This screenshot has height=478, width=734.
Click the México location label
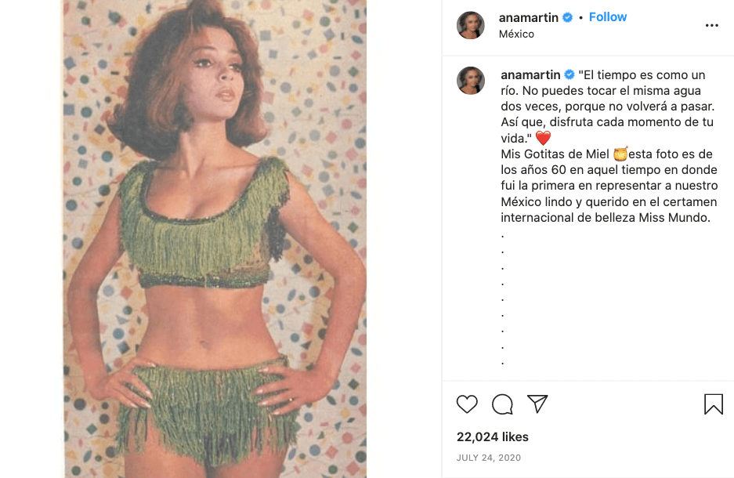tap(518, 34)
